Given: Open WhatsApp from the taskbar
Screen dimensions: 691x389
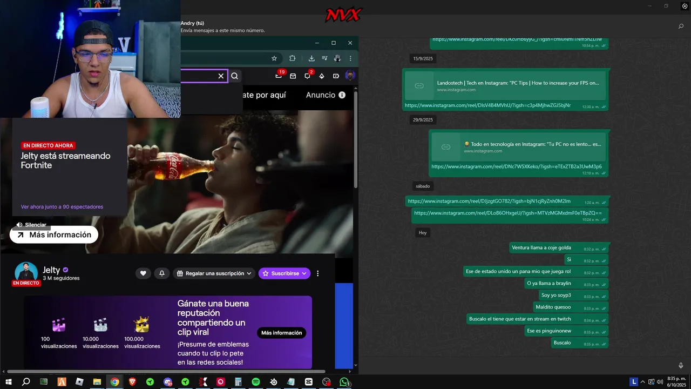Looking at the screenshot, I should point(344,382).
